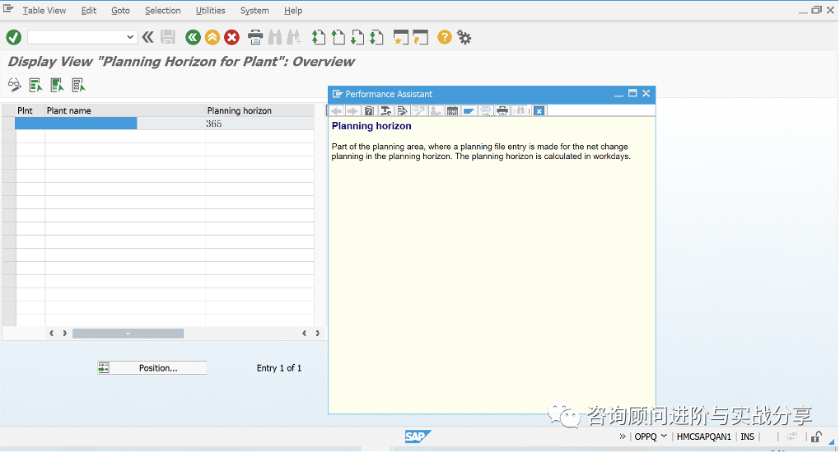Create a new session window icon
This screenshot has height=453, width=840.
pyautogui.click(x=401, y=38)
